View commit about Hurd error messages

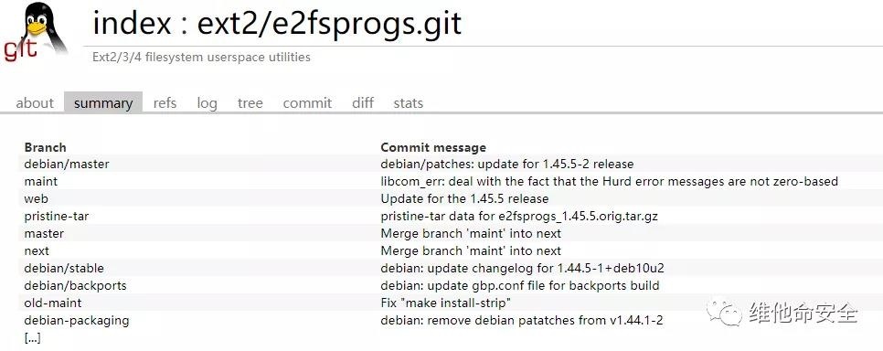coord(610,181)
